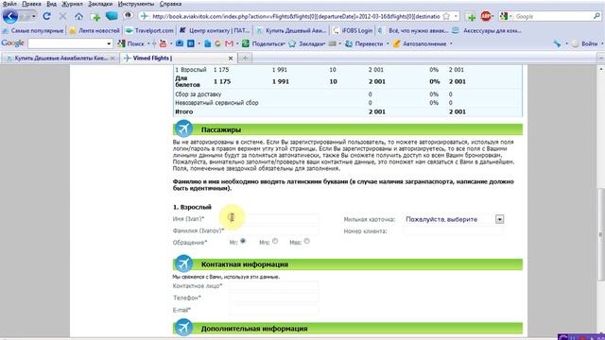Click the Фамилия (Ivanov) last name field

click(273, 230)
